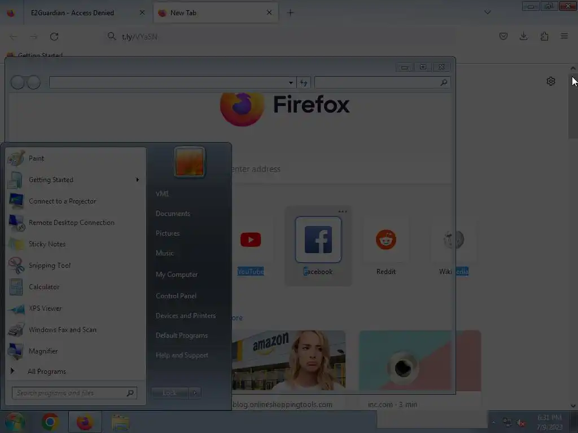Open Remote Desktop Connection
This screenshot has width=578, height=433.
tap(76, 222)
